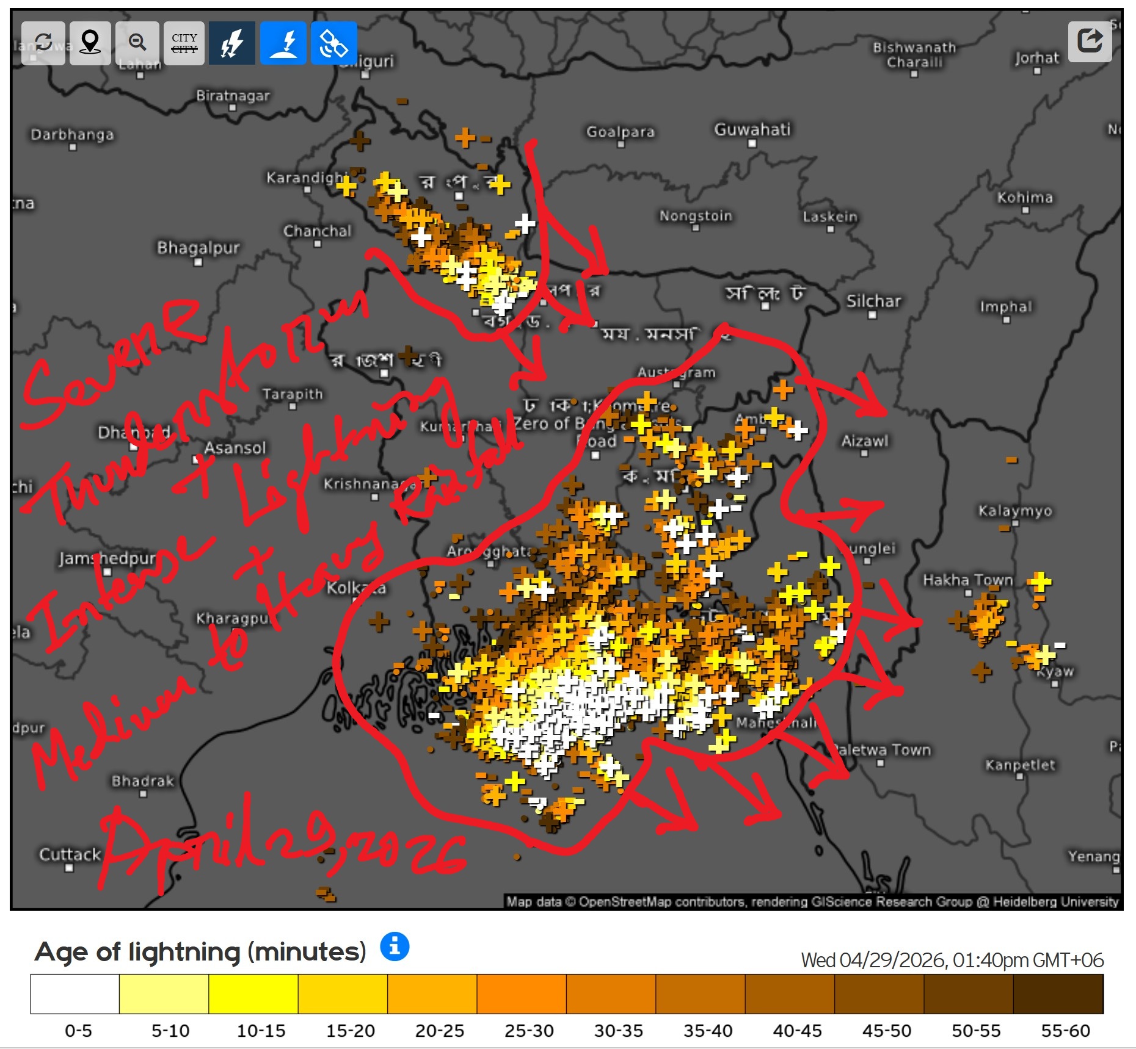Click the share icon on map
Image resolution: width=1136 pixels, height=1049 pixels.
[x=1090, y=41]
